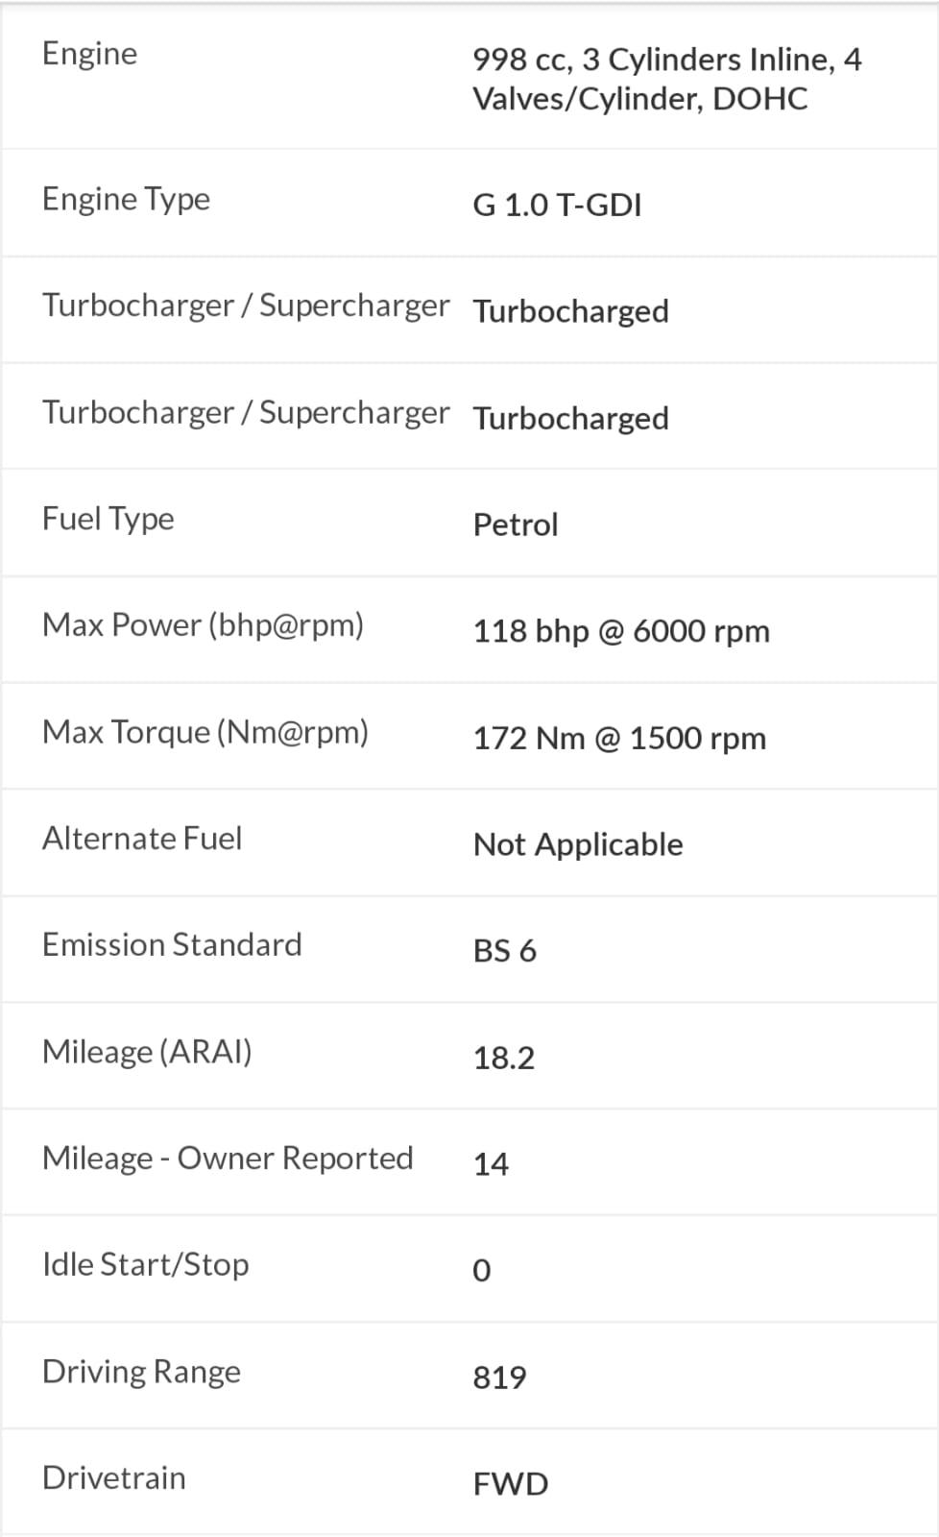Viewport: 939px width, 1537px height.
Task: Click the "Emission Standard" label
Action: tap(172, 945)
